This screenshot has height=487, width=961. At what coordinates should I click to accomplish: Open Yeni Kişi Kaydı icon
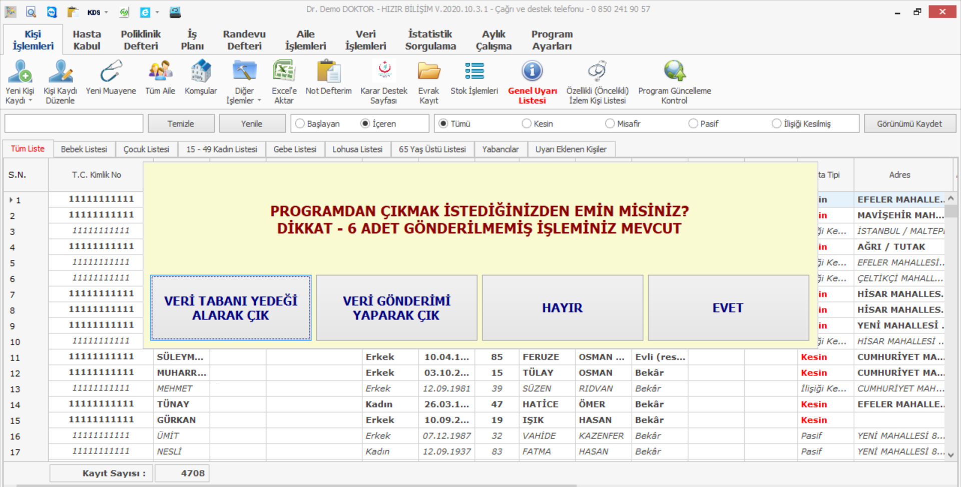pyautogui.click(x=20, y=71)
